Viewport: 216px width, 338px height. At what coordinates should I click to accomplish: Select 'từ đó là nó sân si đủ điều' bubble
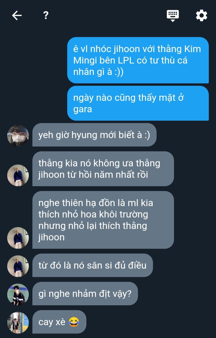pyautogui.click(x=92, y=265)
